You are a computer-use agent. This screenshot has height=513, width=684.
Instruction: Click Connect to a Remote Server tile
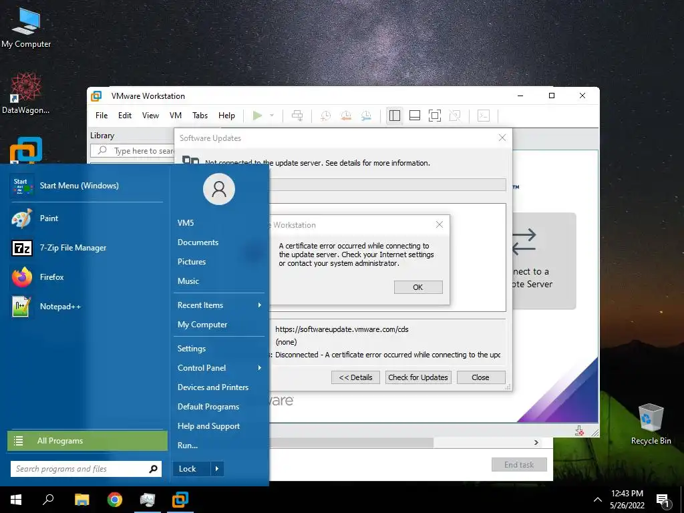(x=544, y=261)
